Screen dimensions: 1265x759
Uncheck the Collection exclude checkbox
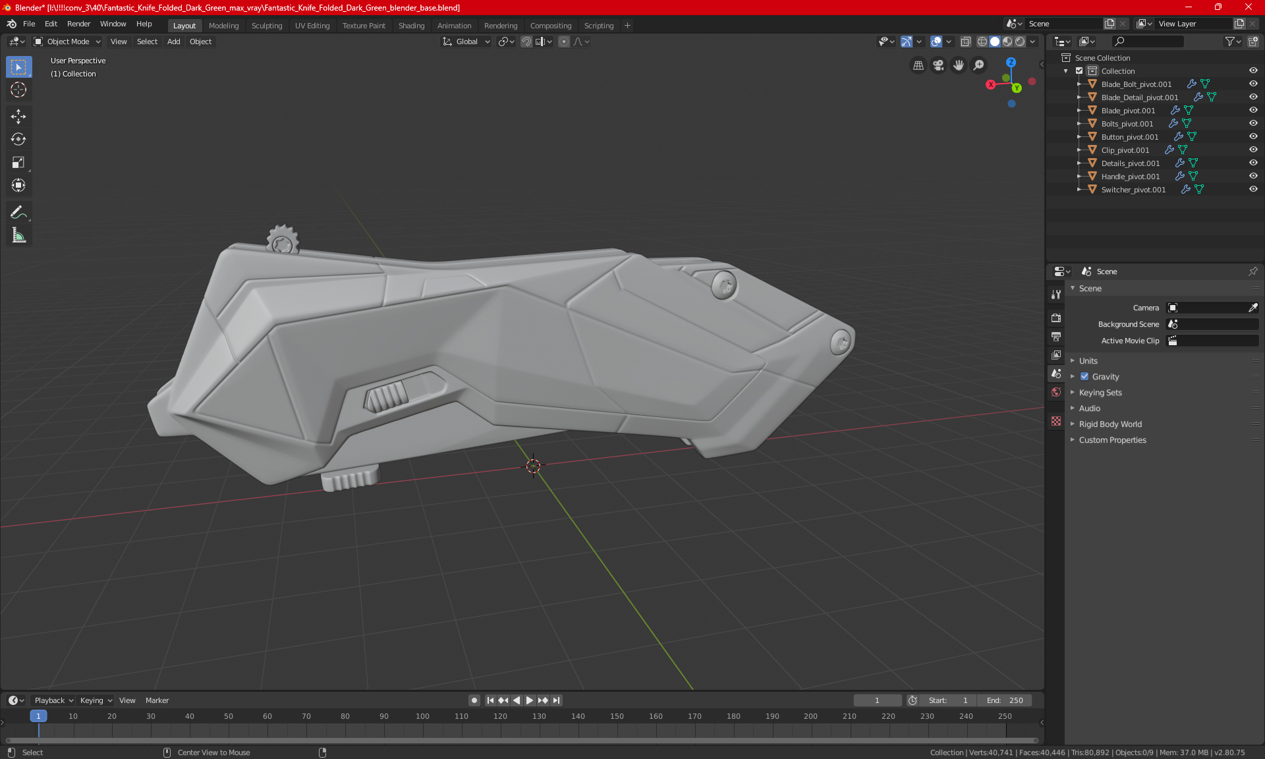[1079, 71]
